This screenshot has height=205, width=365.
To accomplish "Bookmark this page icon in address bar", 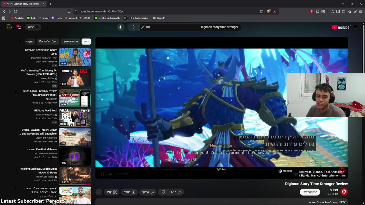I will pyautogui.click(x=69, y=11).
